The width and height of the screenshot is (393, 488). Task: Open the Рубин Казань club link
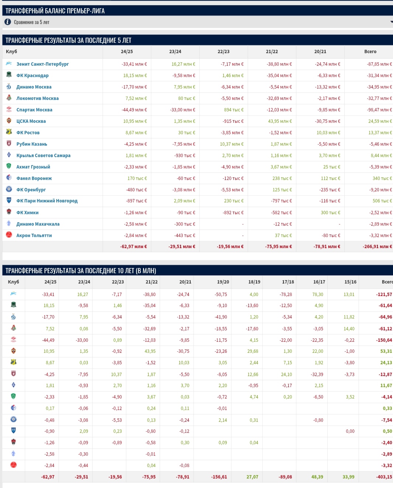coord(32,144)
